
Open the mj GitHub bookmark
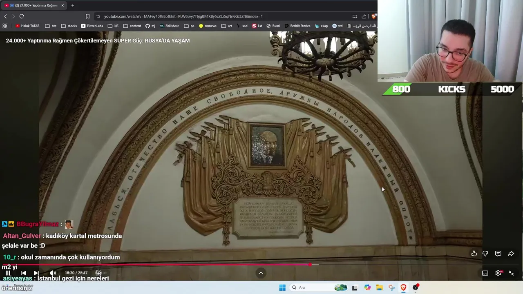click(x=150, y=26)
